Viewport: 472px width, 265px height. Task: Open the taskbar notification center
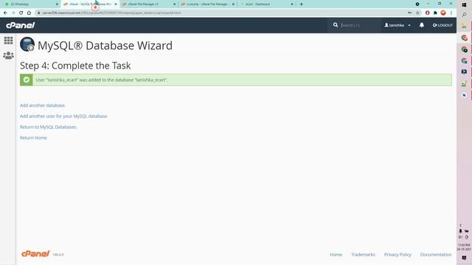[464, 258]
